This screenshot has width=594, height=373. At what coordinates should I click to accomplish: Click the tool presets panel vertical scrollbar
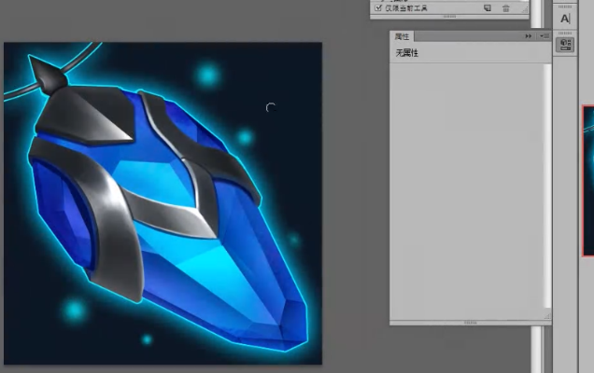pos(524,5)
